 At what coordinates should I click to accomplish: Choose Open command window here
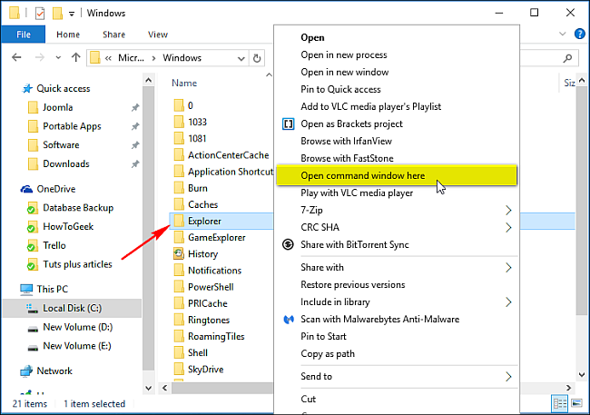362,175
